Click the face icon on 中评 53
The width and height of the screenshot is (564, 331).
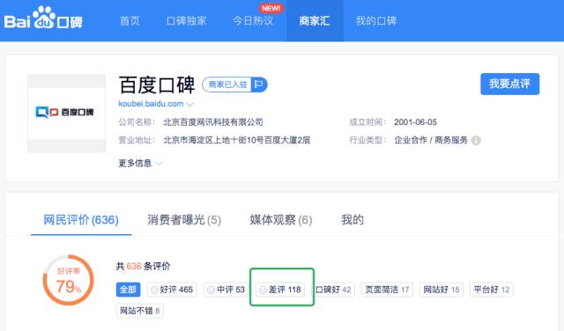coord(211,290)
